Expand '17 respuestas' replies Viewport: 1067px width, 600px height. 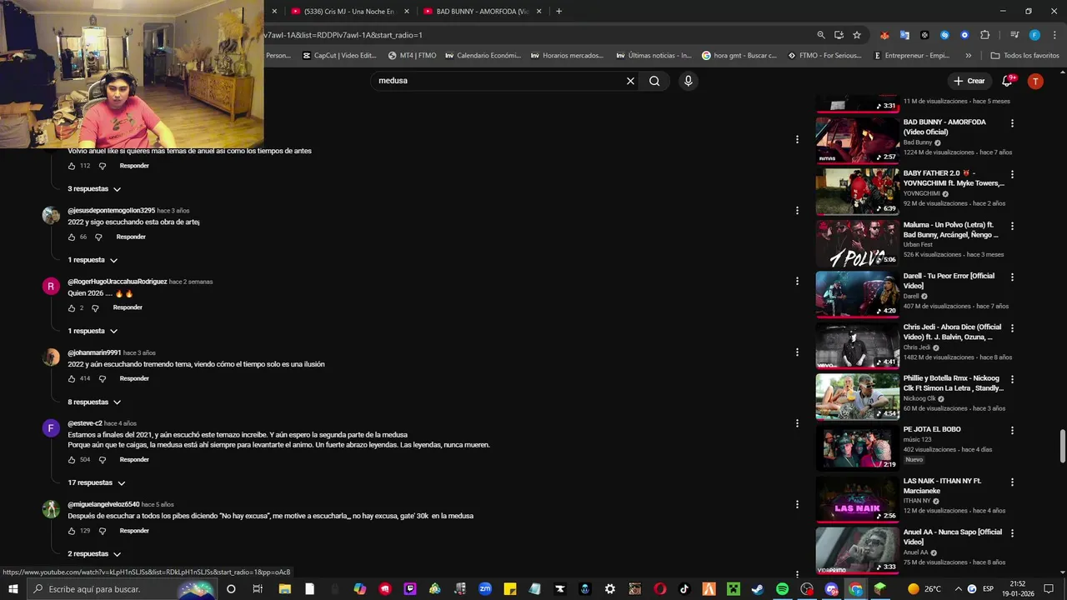click(x=97, y=483)
